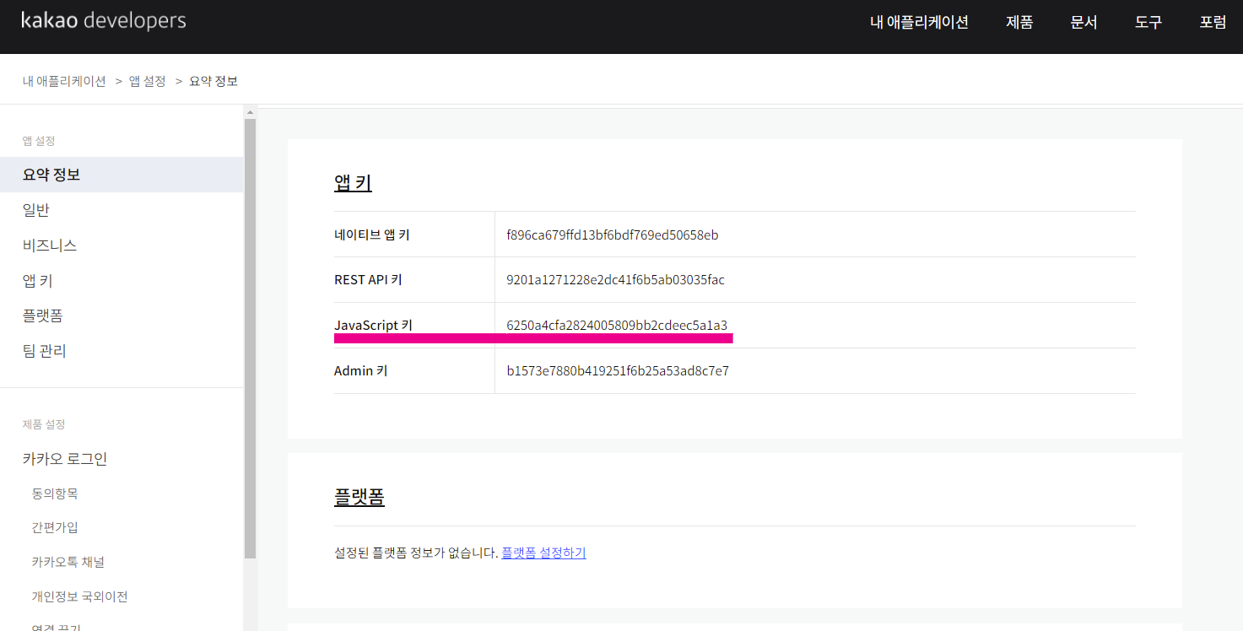
Task: Go to 앱 설정 breadcrumb link
Action: coord(148,81)
